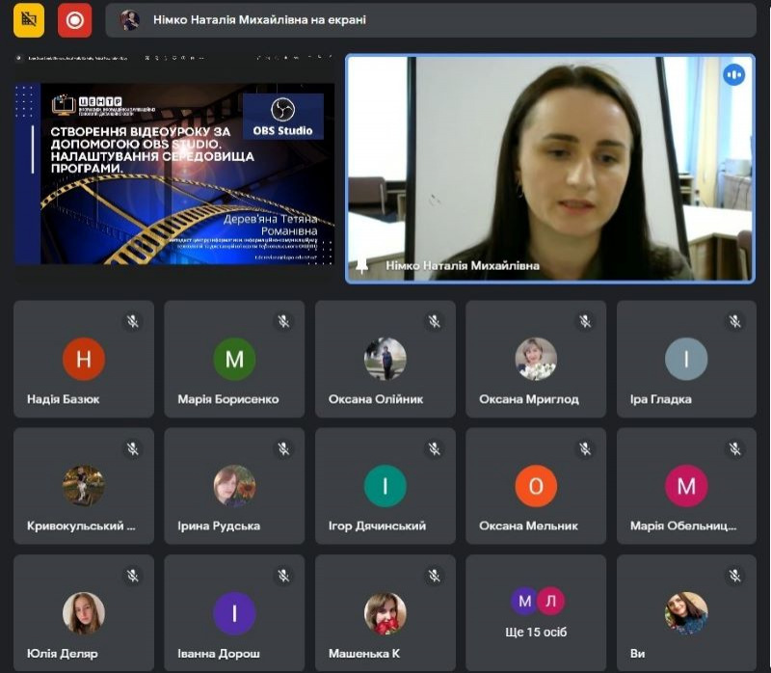
Task: Click Марія Борисенко's green 'М' avatar
Action: click(234, 359)
